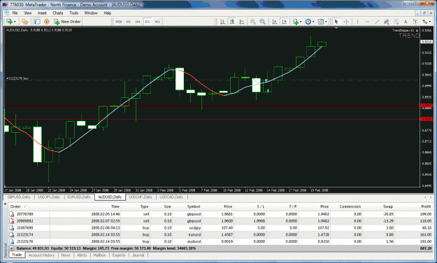Screen dimensions: 437x263
Task: Open the Templates icon
Action: pos(320,22)
